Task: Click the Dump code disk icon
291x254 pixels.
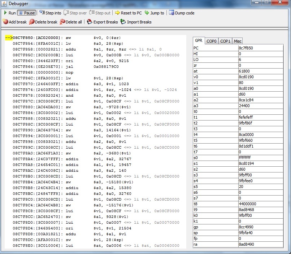Action: coord(171,13)
